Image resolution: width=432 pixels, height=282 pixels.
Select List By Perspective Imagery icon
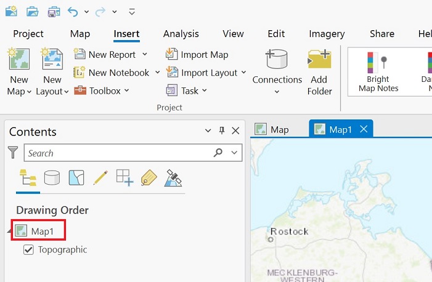173,178
